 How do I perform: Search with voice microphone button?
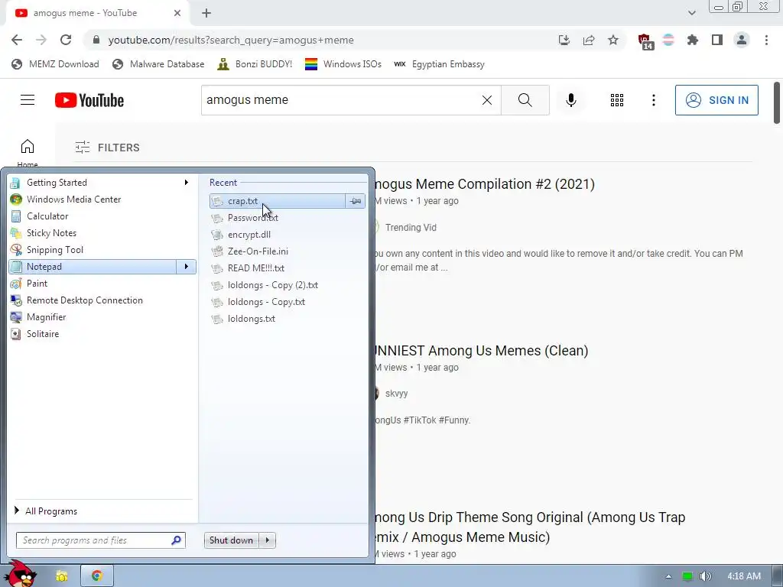click(570, 100)
